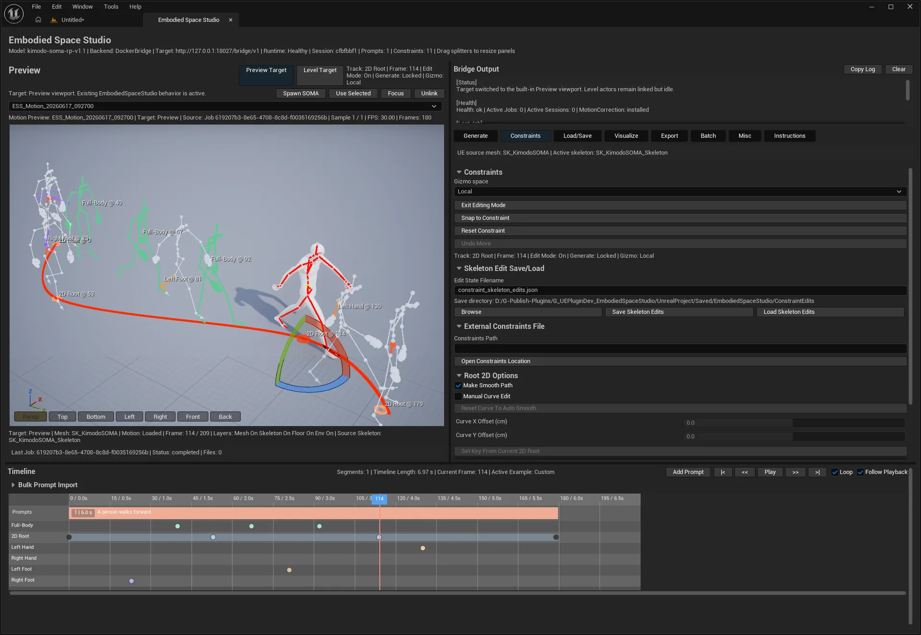
Task: Switch viewport to Top view
Action: [62, 417]
